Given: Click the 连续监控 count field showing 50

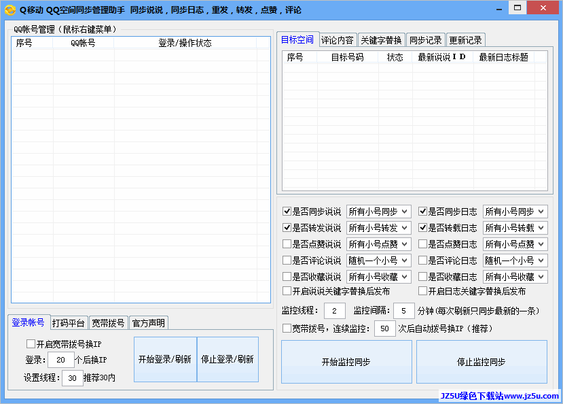Looking at the screenshot, I should click(385, 329).
